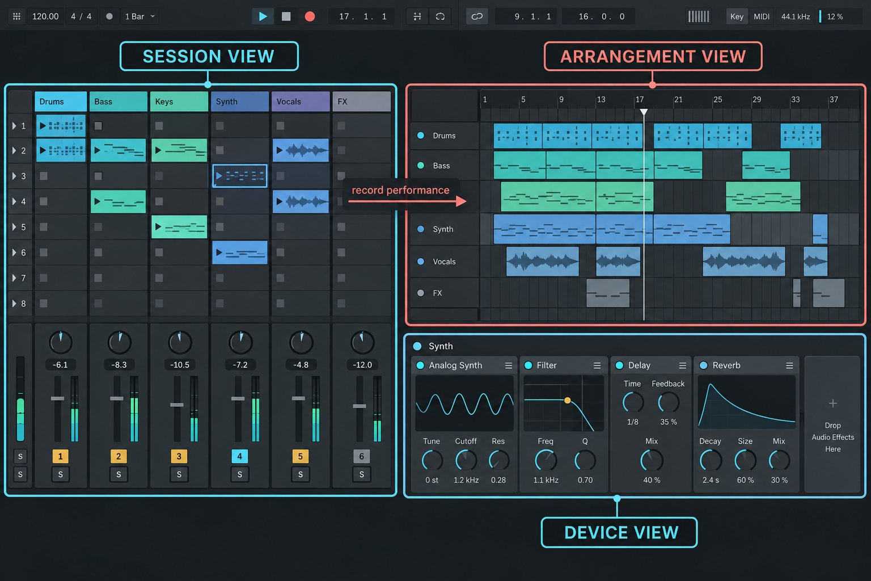Click the filter curve yellow handle
Image resolution: width=871 pixels, height=581 pixels.
click(567, 401)
